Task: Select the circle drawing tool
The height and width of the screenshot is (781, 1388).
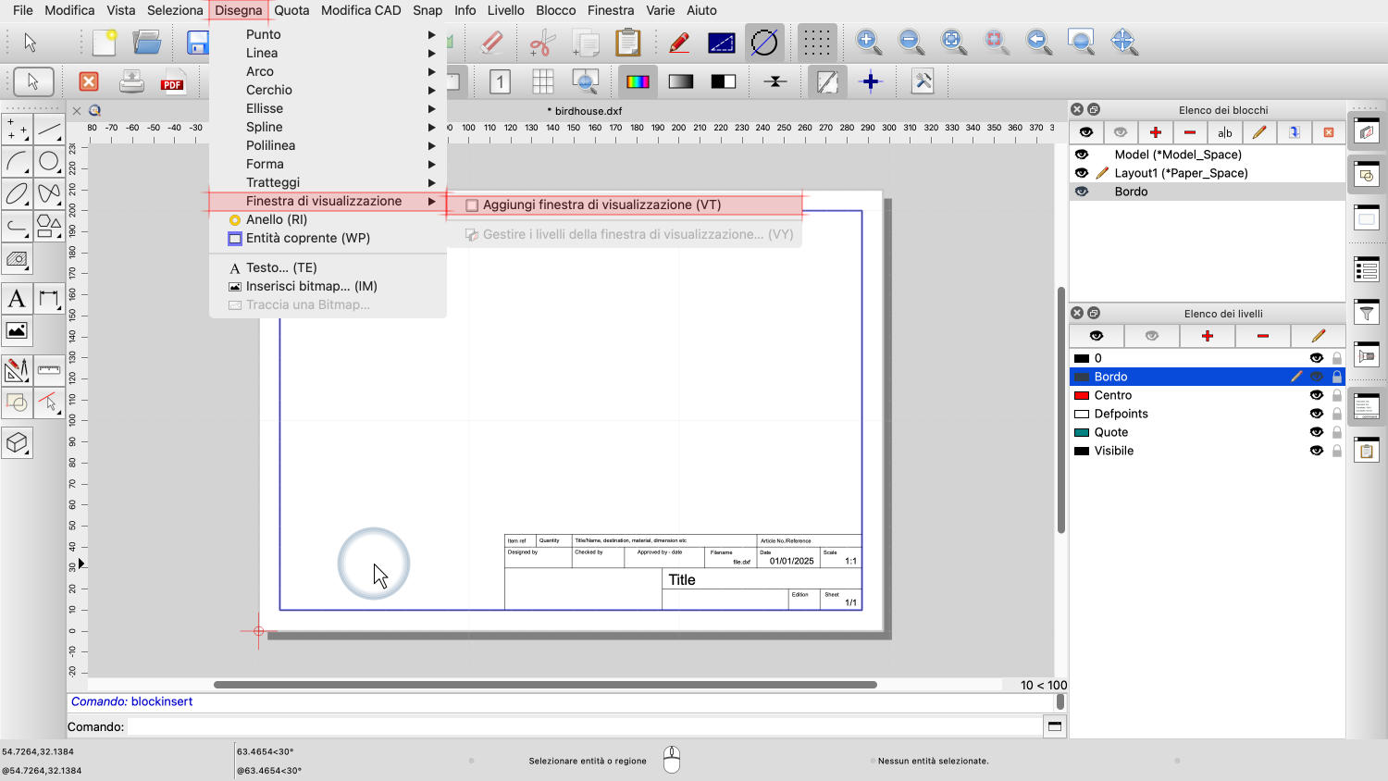Action: pyautogui.click(x=49, y=162)
